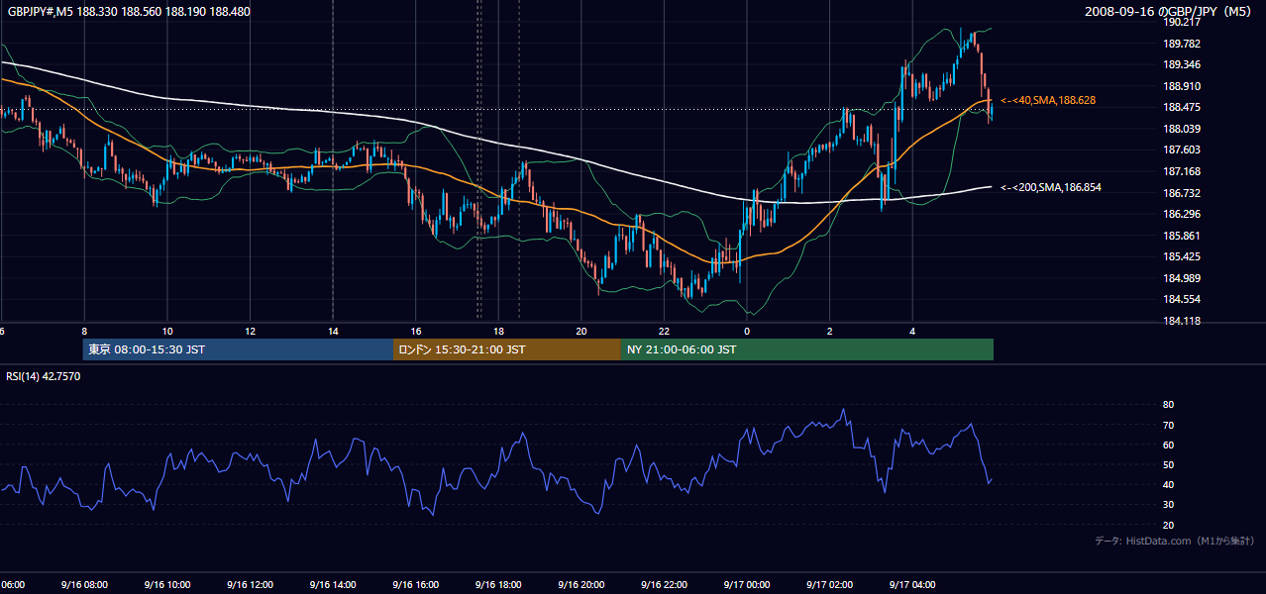
Task: Click hour label 14 under price chart
Action: click(333, 332)
